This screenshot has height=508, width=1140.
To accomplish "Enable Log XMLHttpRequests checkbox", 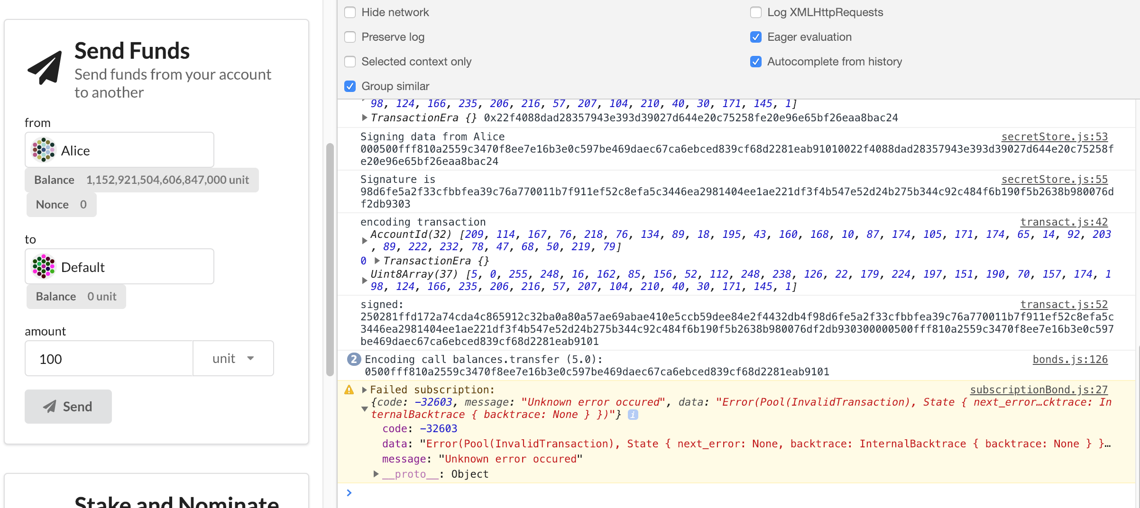I will point(756,12).
